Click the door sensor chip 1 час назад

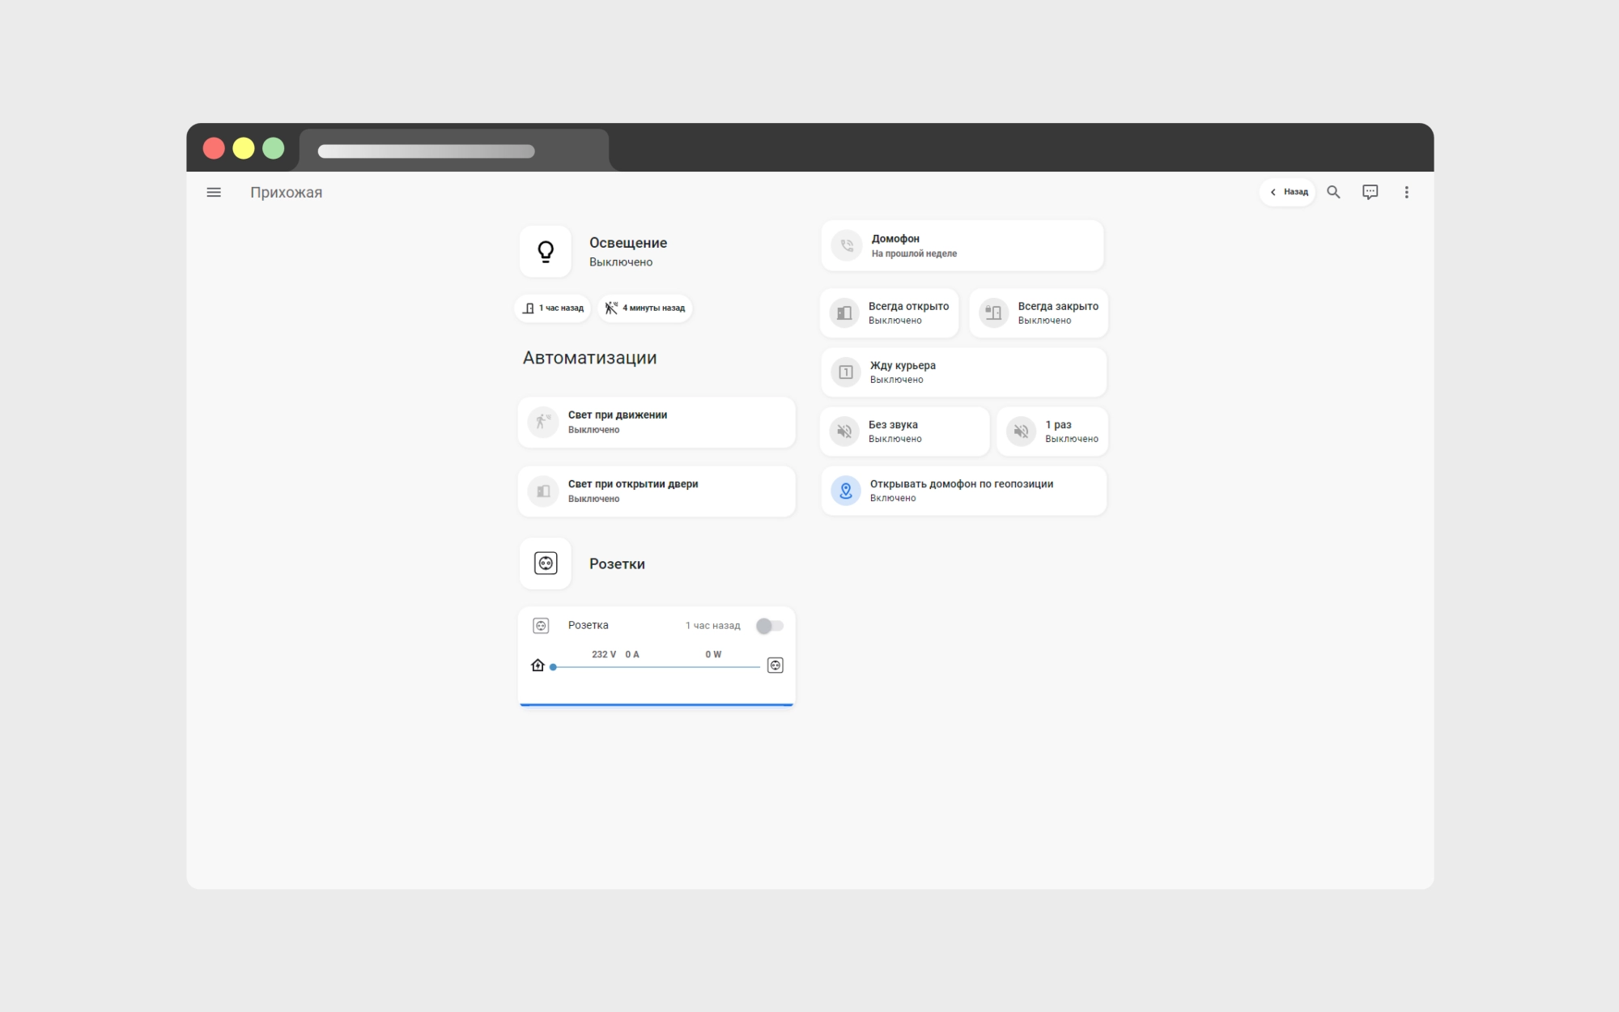(x=553, y=308)
